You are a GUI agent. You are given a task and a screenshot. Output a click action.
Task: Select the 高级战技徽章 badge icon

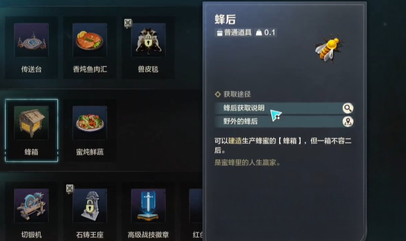coord(148,205)
